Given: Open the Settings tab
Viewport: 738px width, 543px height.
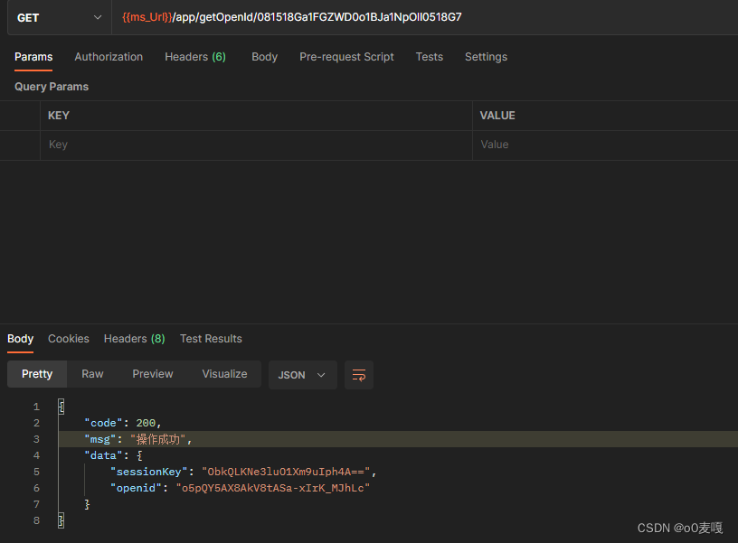Looking at the screenshot, I should coord(487,57).
